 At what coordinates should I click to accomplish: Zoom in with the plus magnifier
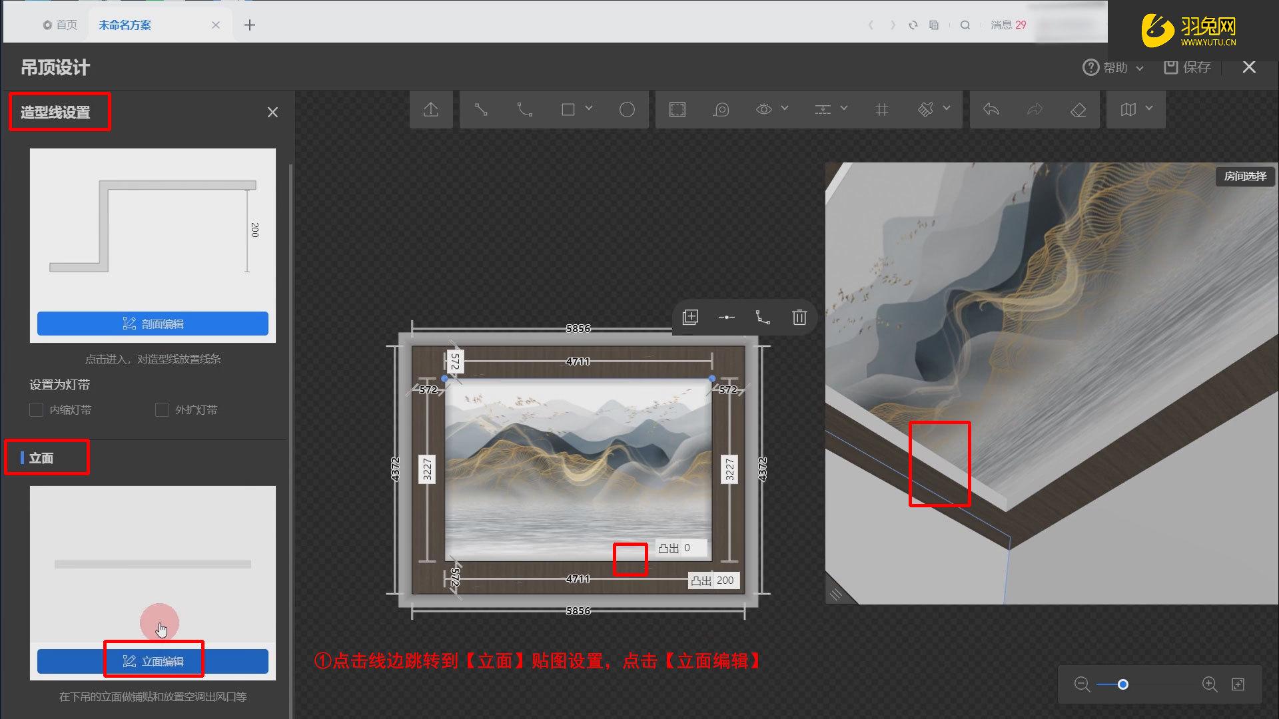click(1210, 684)
